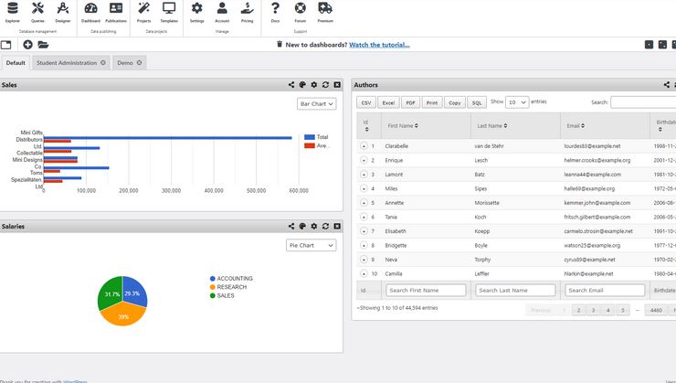Open the Templates section
The image size is (676, 383).
pyautogui.click(x=169, y=12)
